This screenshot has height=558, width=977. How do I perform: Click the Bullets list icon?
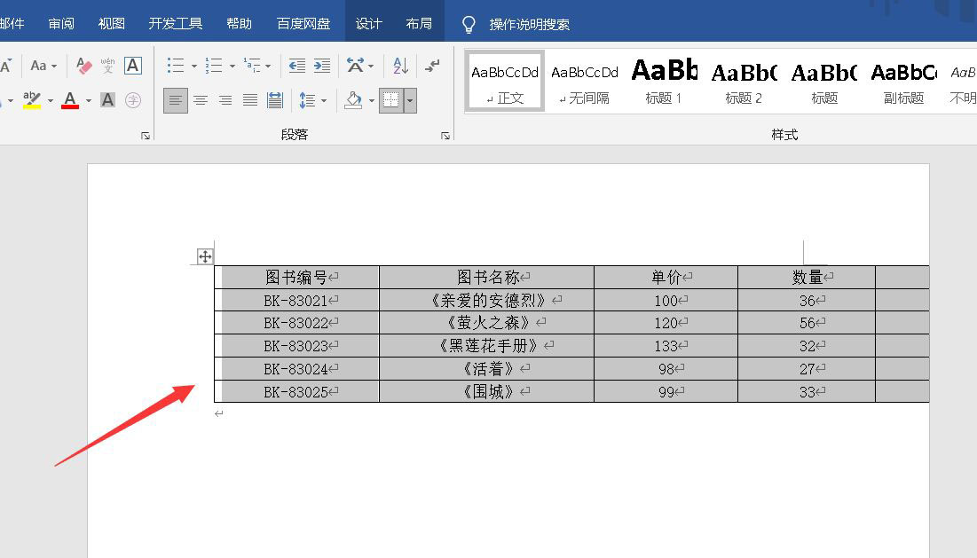176,66
